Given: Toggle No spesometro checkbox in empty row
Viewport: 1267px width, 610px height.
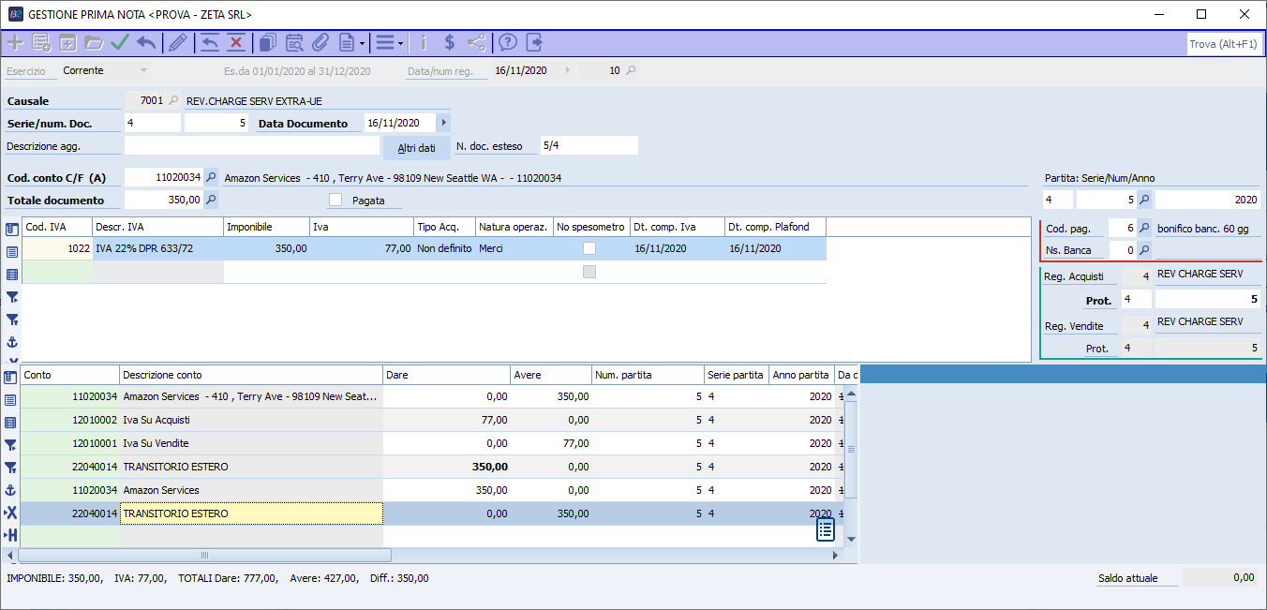Looking at the screenshot, I should point(589,272).
